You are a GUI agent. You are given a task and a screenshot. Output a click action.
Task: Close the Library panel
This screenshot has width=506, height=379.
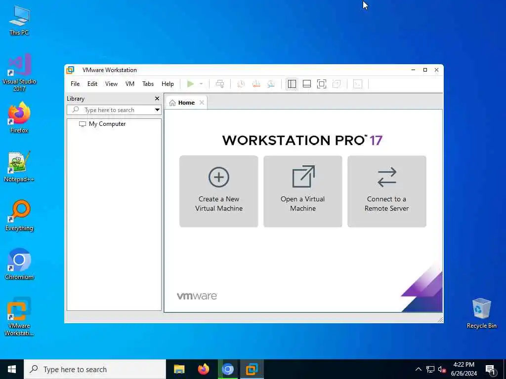pyautogui.click(x=157, y=99)
